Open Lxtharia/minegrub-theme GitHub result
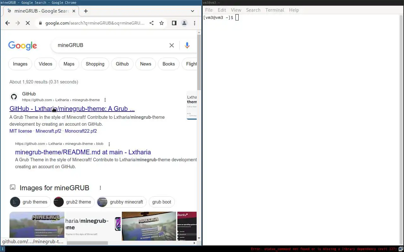Viewport: 404px width, 252px height. click(72, 109)
